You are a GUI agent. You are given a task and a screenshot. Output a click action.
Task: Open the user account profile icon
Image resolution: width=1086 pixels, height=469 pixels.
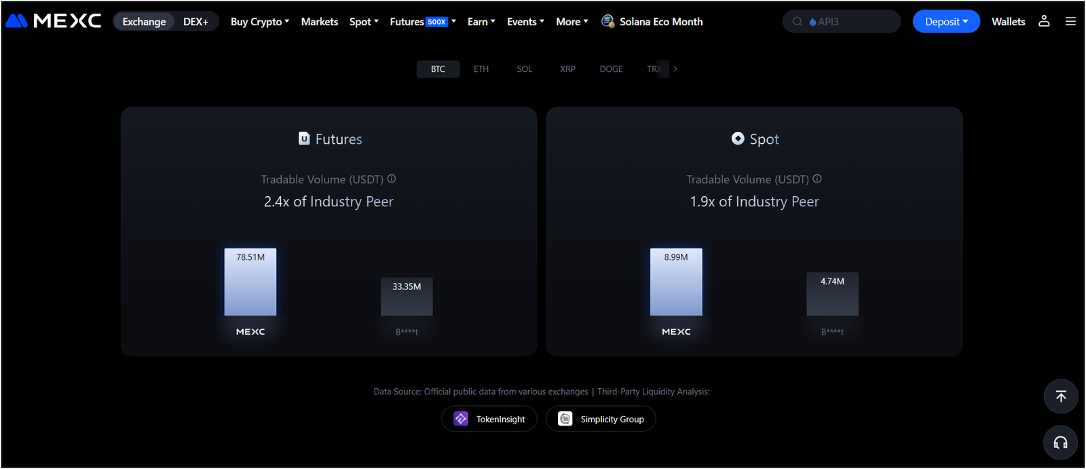point(1044,21)
